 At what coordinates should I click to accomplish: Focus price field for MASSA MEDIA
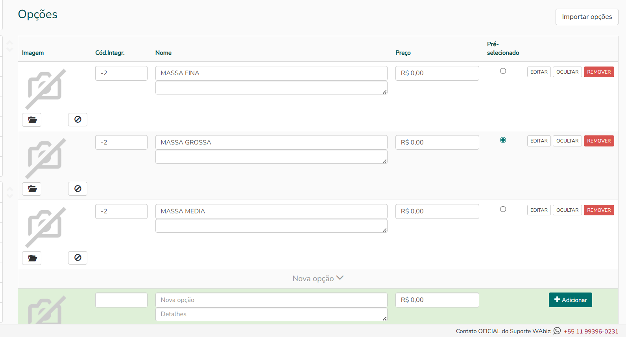coord(437,211)
